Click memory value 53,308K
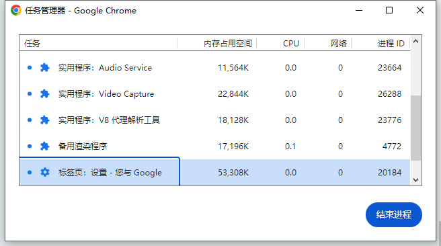Image resolution: width=441 pixels, height=246 pixels. 233,172
